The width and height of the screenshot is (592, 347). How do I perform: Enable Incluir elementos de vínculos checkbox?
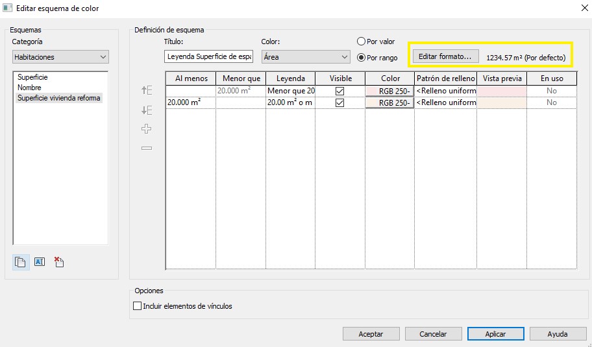[137, 306]
